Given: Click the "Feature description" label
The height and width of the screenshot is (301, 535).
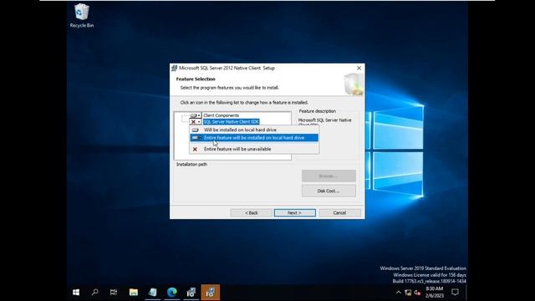Looking at the screenshot, I should click(x=318, y=111).
